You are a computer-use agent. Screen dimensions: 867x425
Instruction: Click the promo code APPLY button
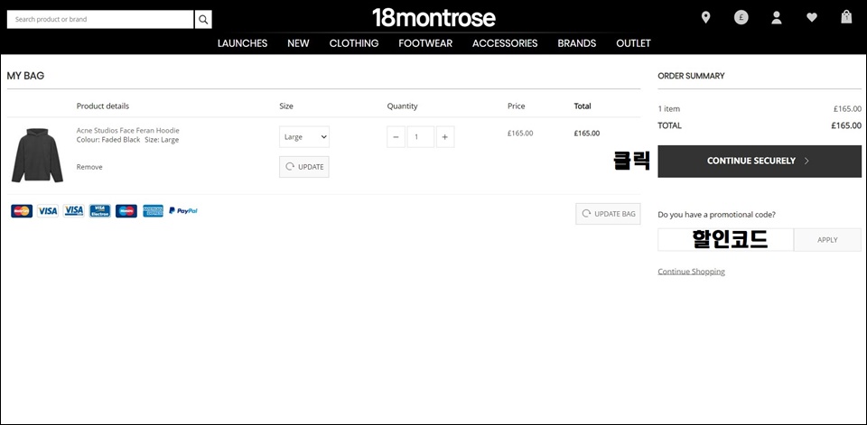pos(827,240)
